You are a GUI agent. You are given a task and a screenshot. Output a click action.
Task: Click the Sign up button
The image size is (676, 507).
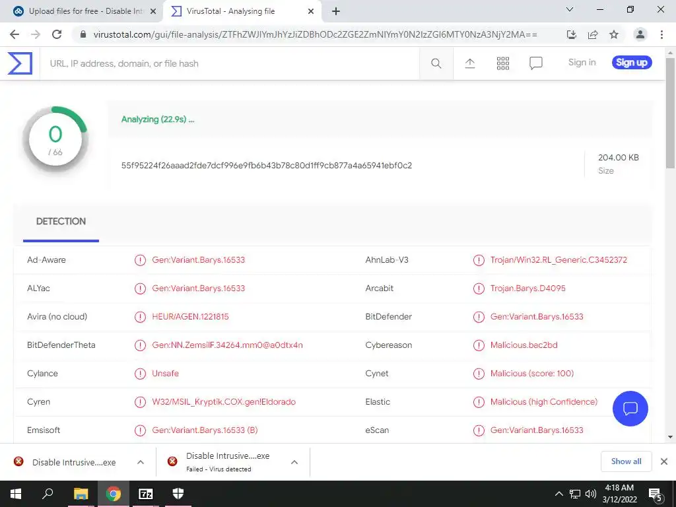pyautogui.click(x=632, y=63)
